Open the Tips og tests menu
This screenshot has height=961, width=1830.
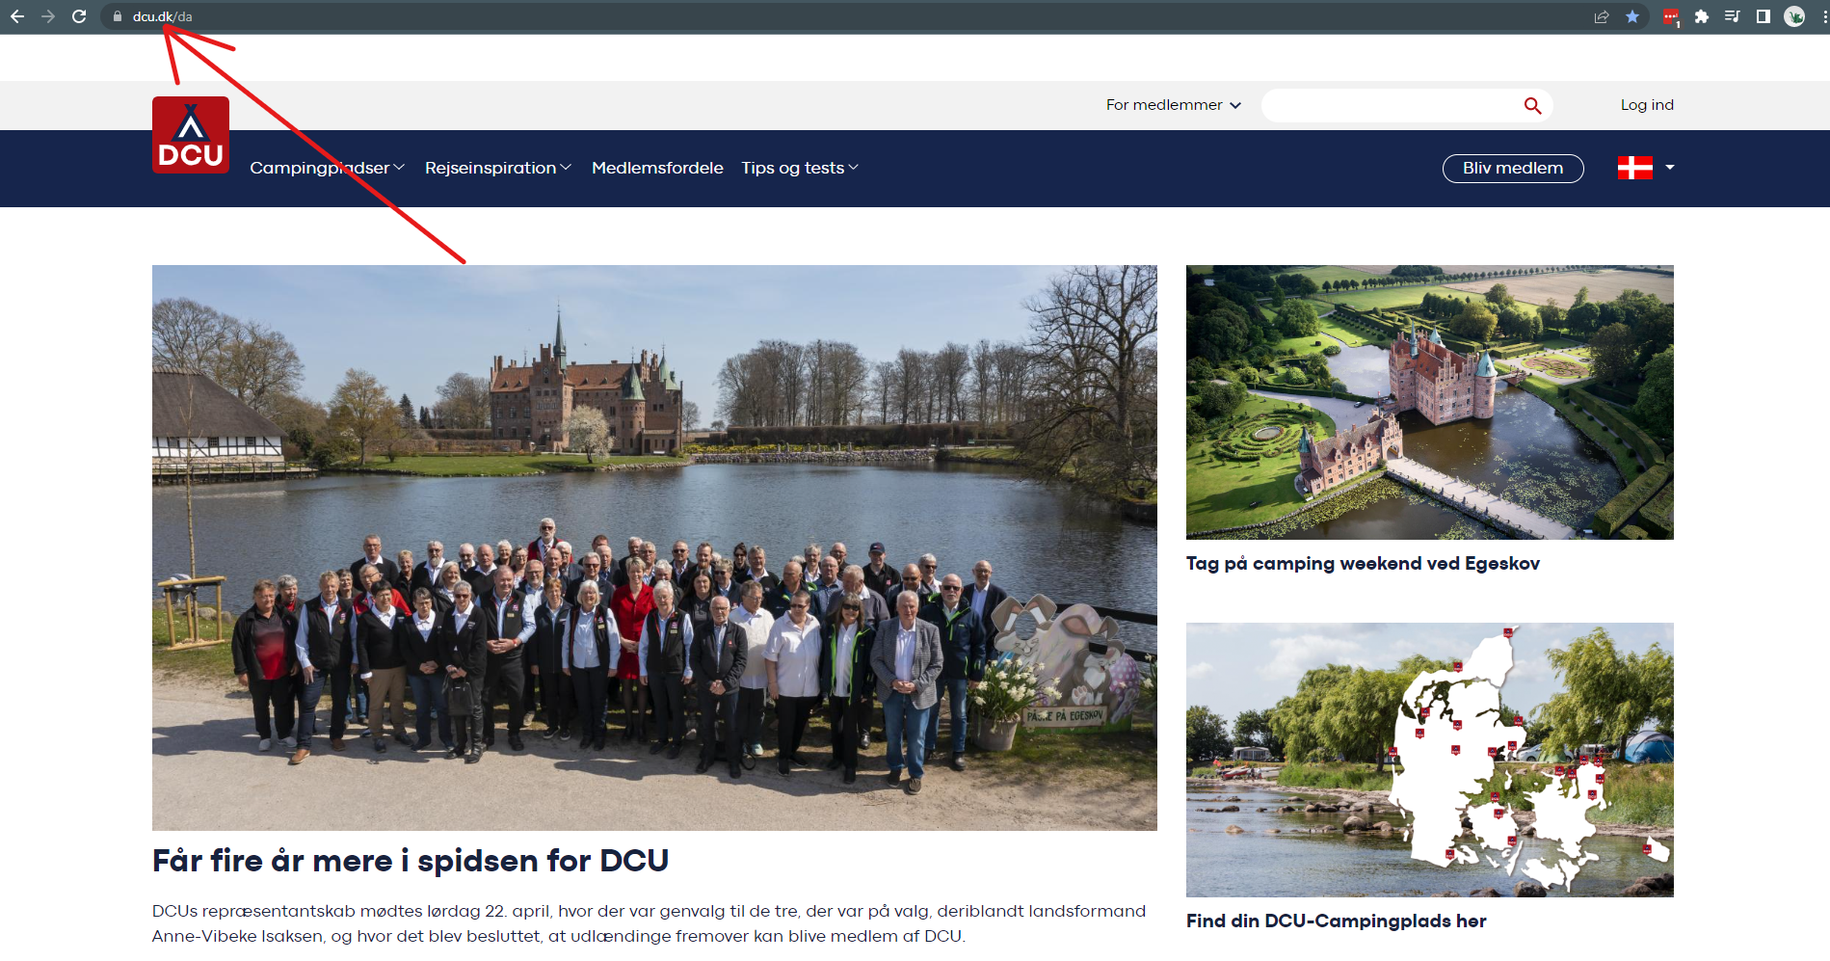[x=799, y=168]
